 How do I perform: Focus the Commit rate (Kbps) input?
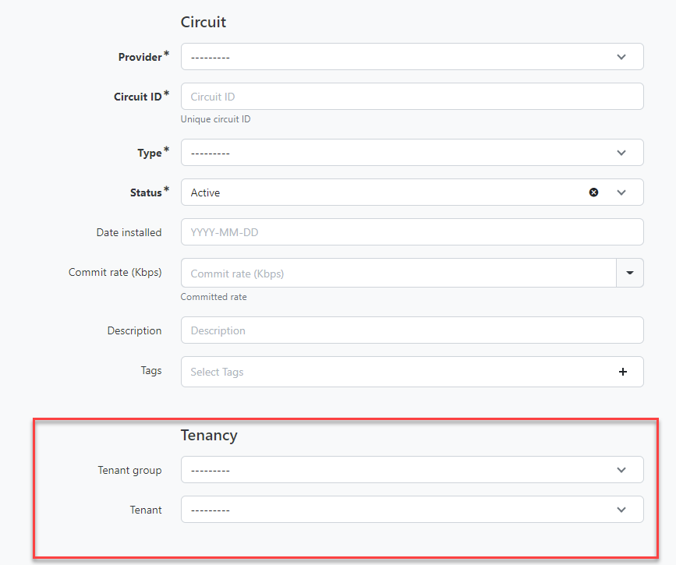click(398, 273)
